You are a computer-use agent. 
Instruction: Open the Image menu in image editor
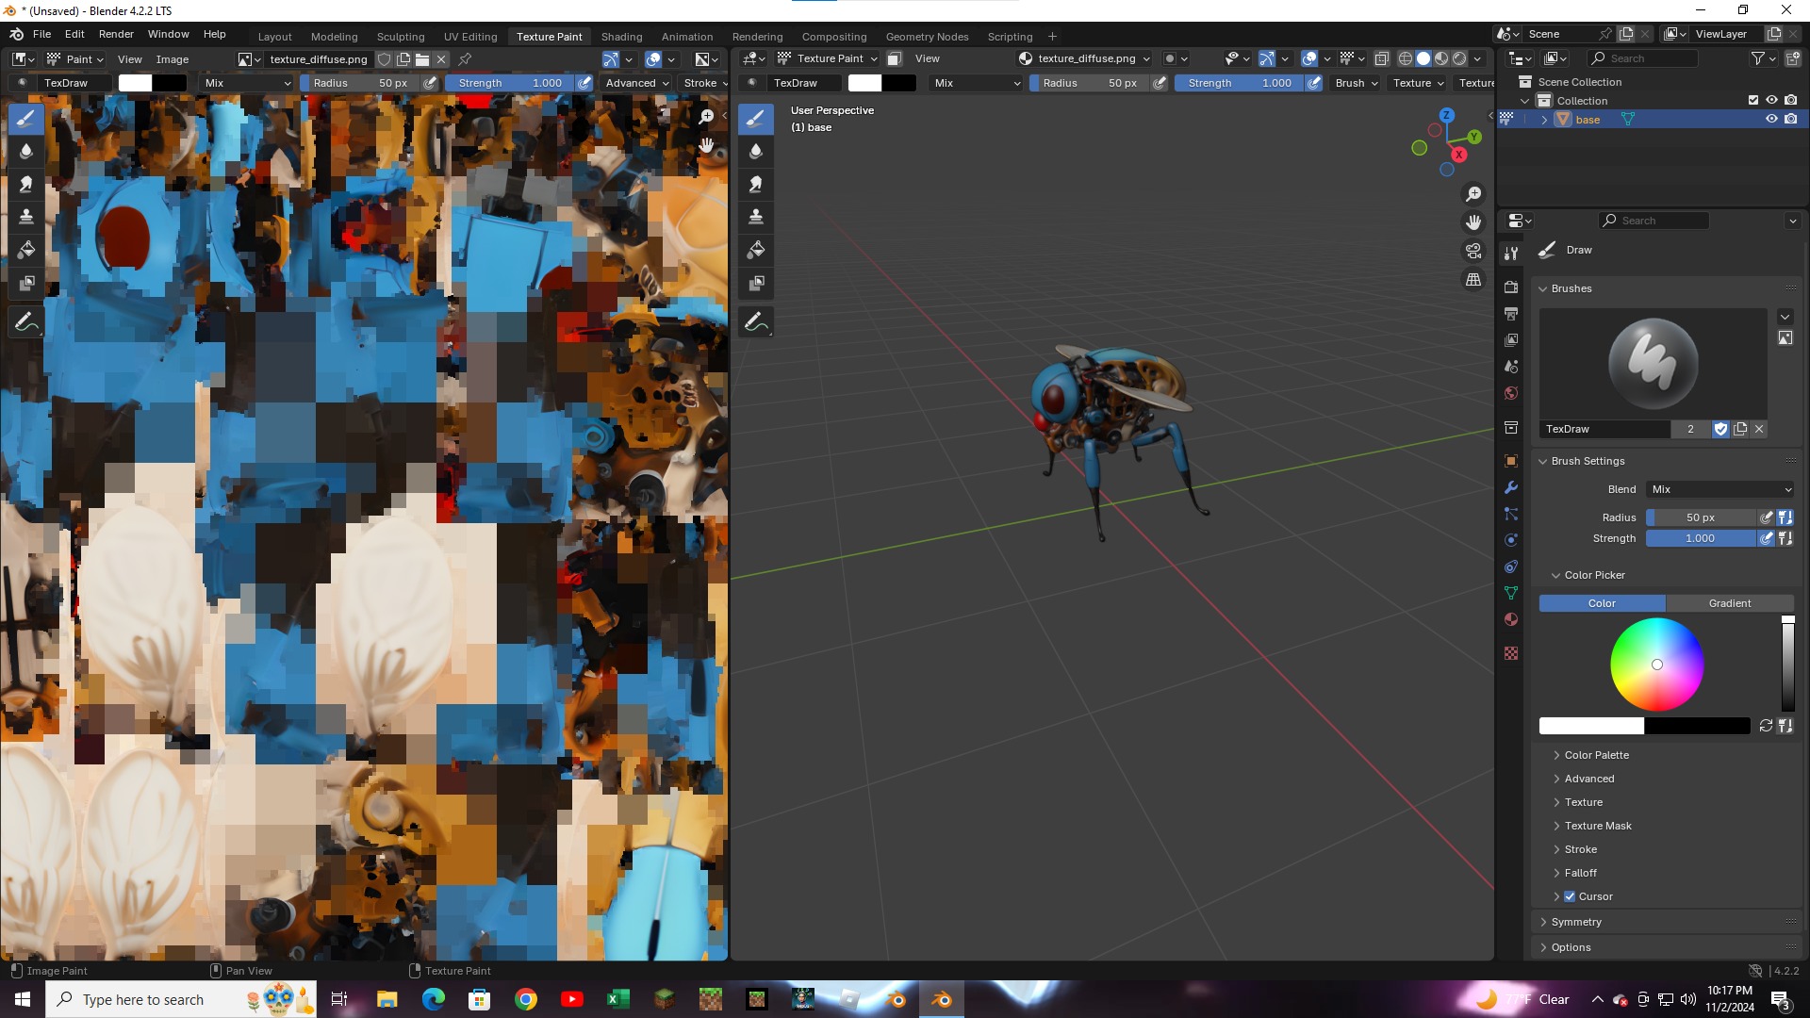[172, 58]
